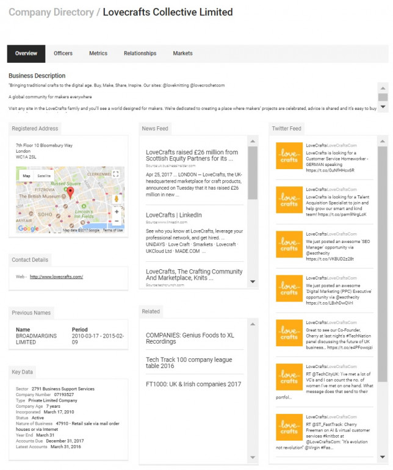Click LoveCraftsCom handle on first tweet
The image size is (393, 470).
tap(342, 145)
